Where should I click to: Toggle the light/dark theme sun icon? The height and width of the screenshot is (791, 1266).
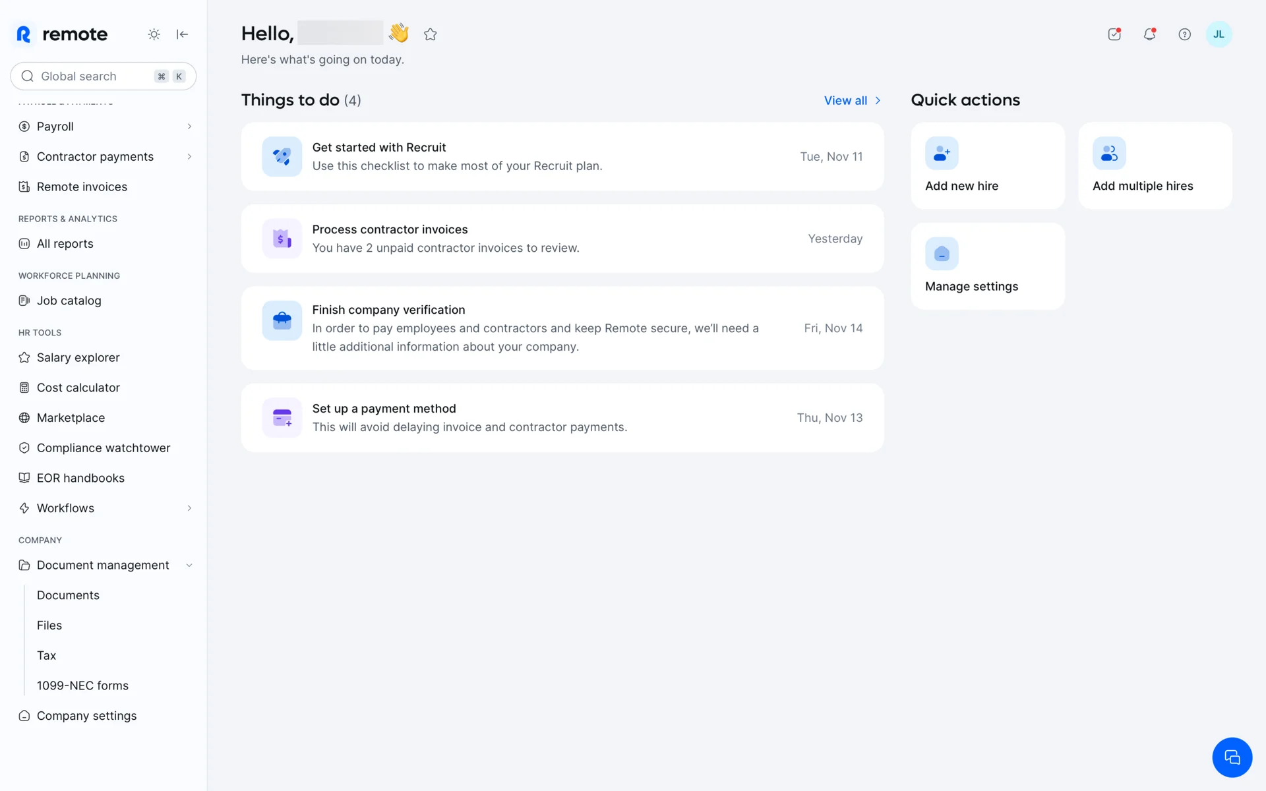point(154,34)
